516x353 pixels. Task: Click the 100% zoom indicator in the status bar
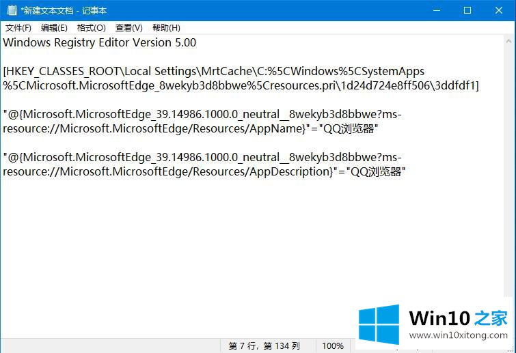point(333,345)
